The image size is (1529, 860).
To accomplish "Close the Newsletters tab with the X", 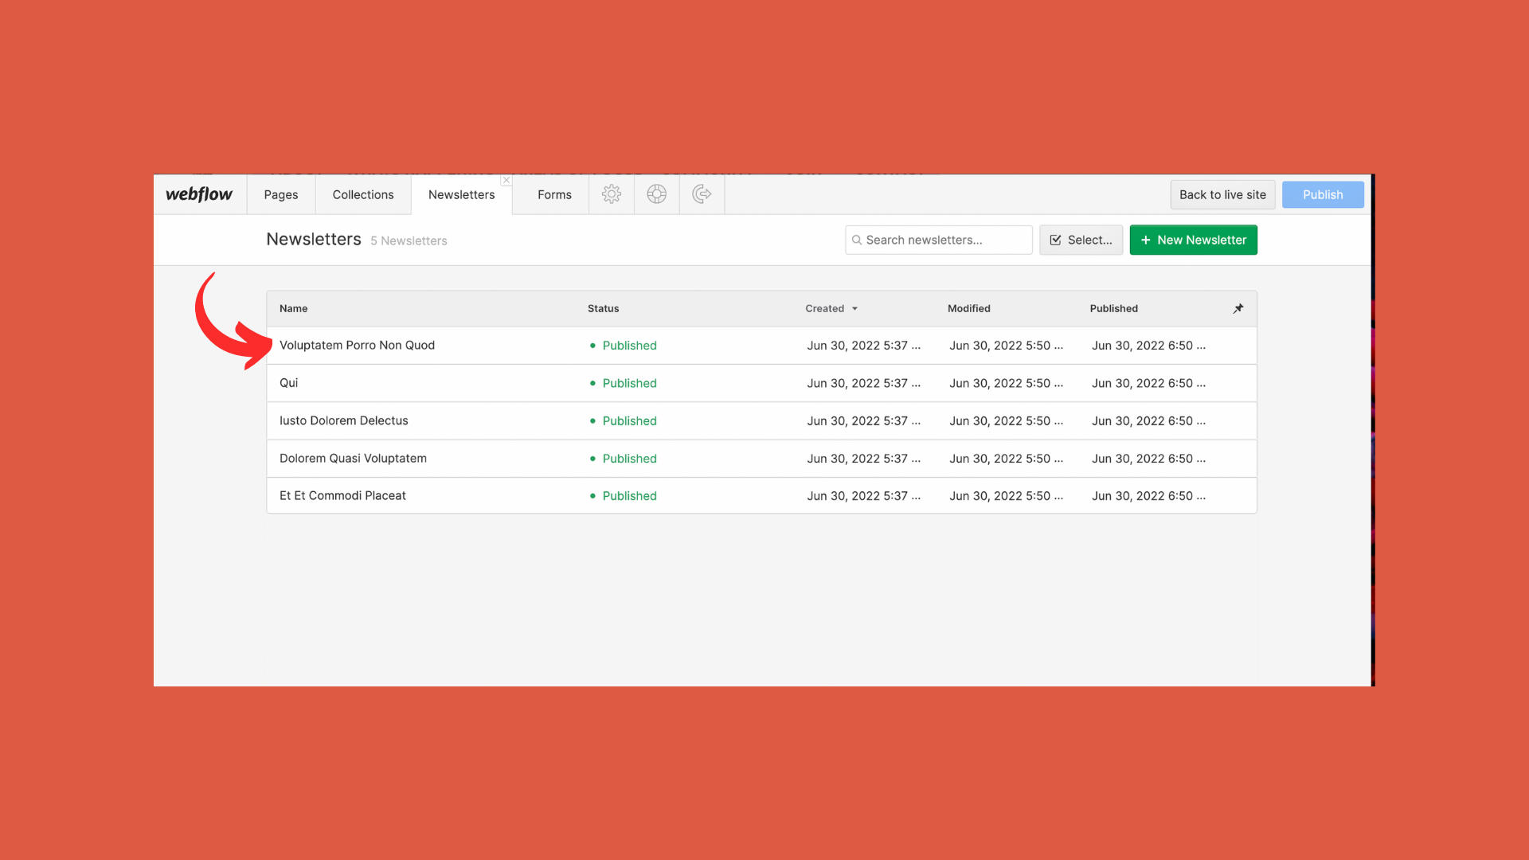I will 506,181.
